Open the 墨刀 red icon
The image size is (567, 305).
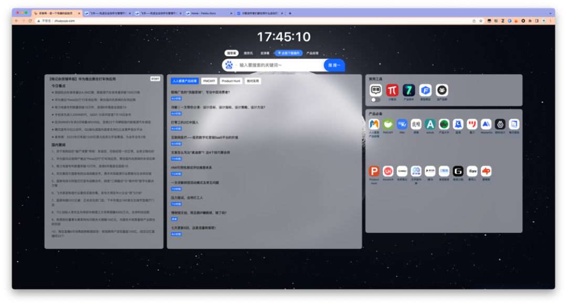click(x=472, y=124)
